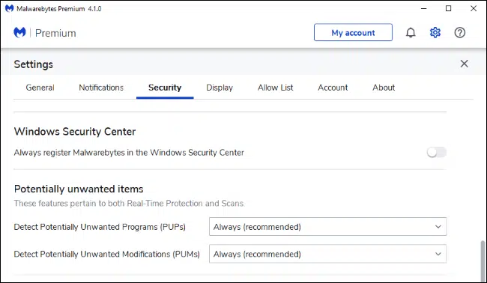The height and width of the screenshot is (283, 487).
Task: Maximize the Malwarebytes window
Action: 448,8
